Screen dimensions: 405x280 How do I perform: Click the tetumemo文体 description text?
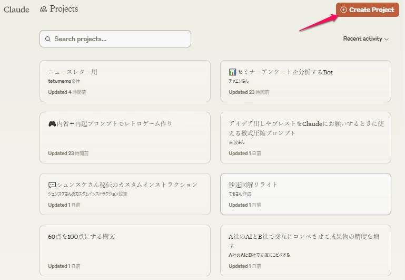pyautogui.click(x=64, y=81)
